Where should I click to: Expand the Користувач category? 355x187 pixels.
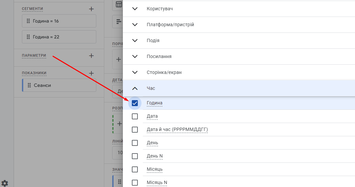(x=135, y=9)
